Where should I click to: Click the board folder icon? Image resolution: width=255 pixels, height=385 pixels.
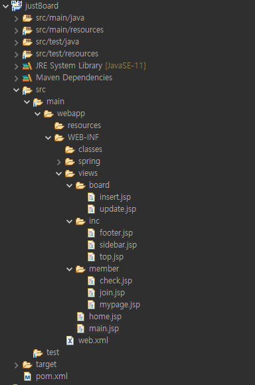pos(80,186)
